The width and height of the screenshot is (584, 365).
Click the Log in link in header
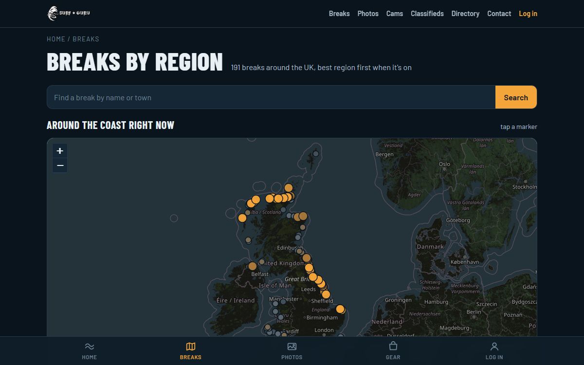pos(528,14)
